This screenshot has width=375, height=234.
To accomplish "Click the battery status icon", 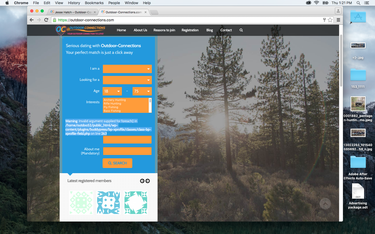I will (326, 3).
